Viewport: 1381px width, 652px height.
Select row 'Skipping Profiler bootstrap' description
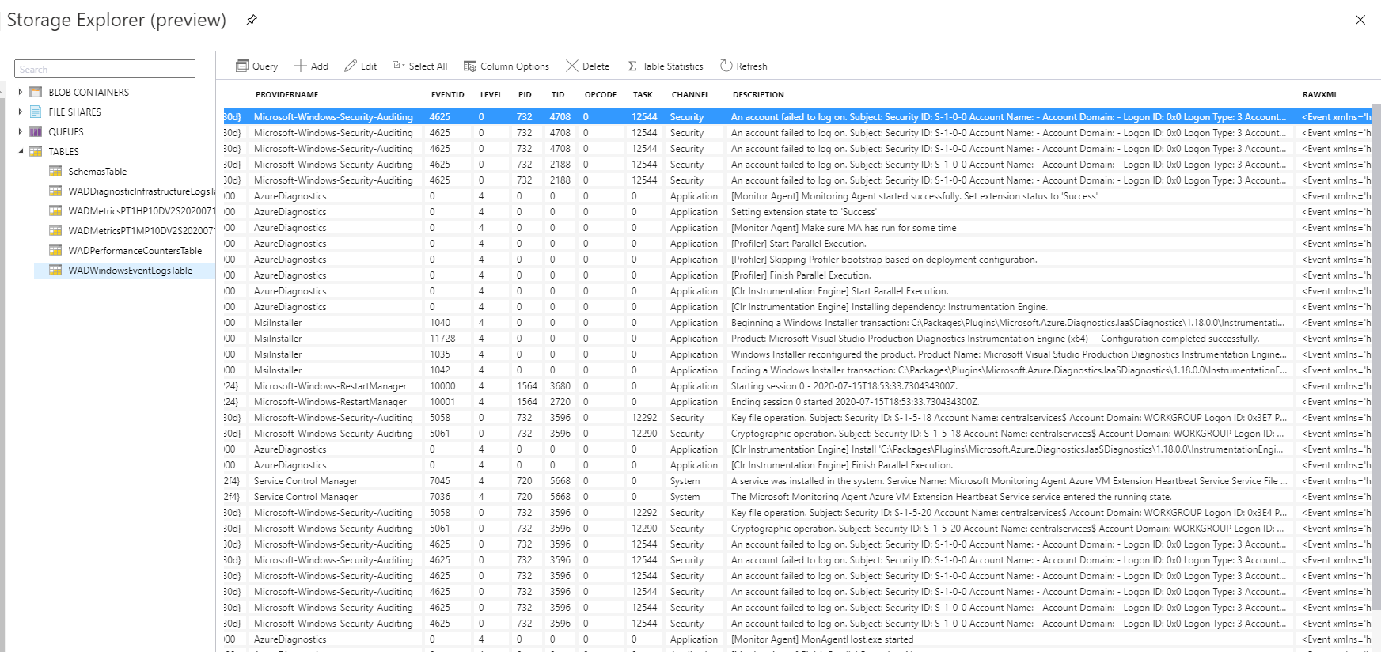[x=797, y=259]
